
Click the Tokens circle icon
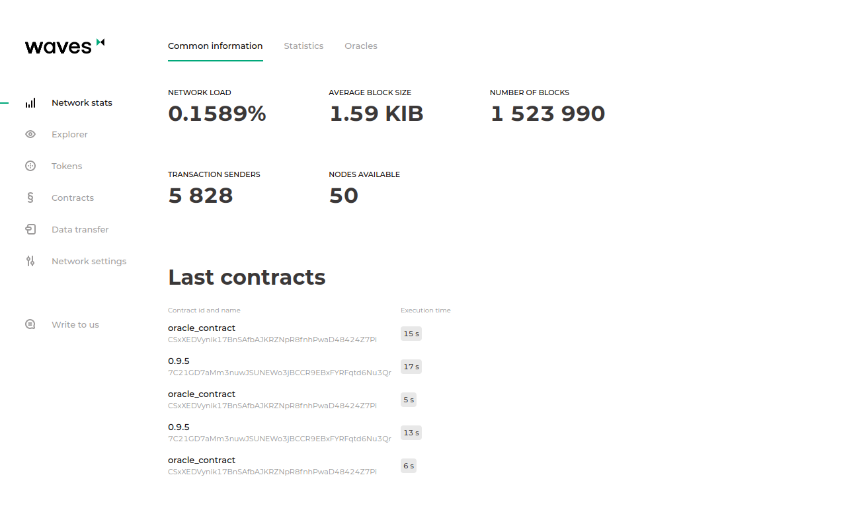click(x=30, y=166)
